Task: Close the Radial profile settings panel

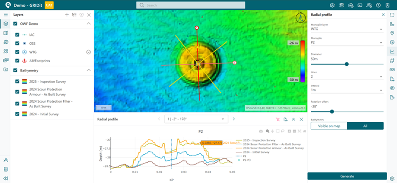Action: click(383, 15)
